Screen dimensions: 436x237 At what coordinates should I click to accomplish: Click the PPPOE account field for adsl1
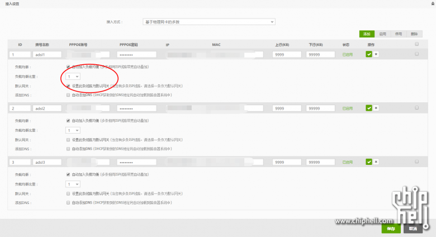point(88,55)
